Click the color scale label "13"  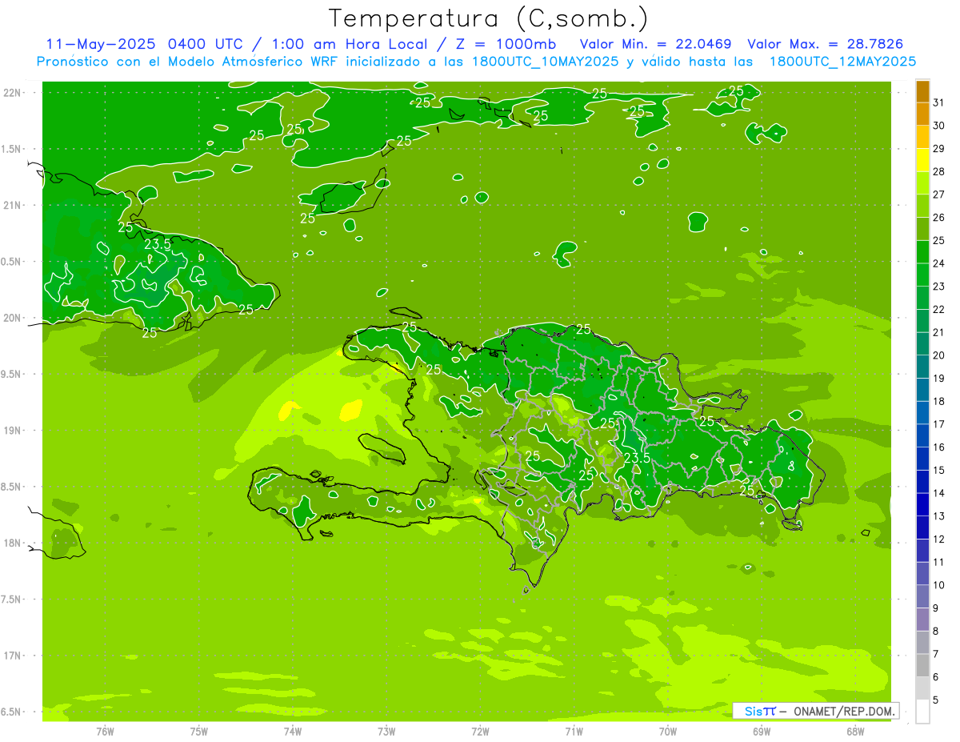939,516
